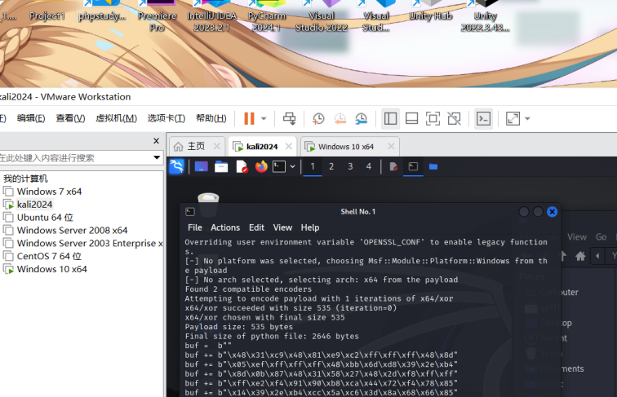Click the VMware pause virtual machine button
This screenshot has width=617, height=397.
tap(249, 118)
